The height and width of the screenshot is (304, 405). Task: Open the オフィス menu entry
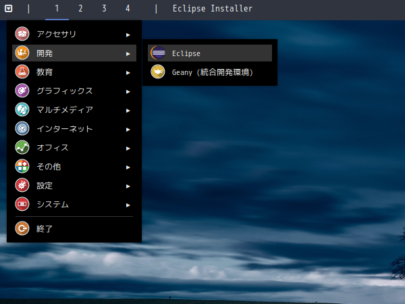74,147
